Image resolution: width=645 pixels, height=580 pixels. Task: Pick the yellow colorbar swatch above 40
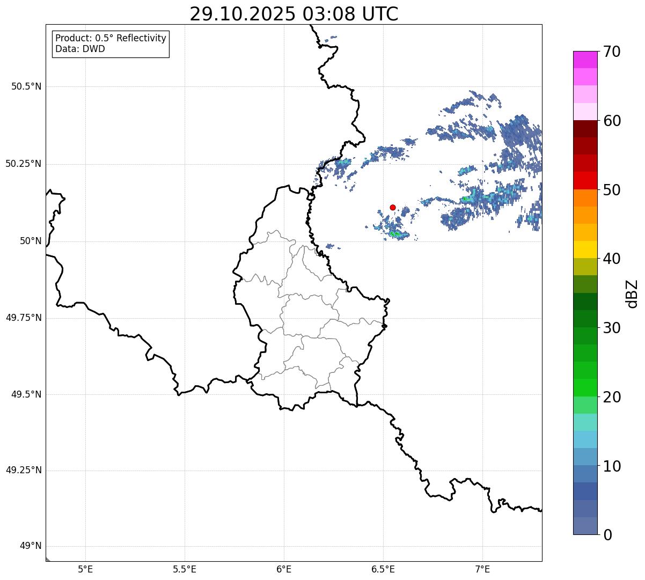[585, 249]
